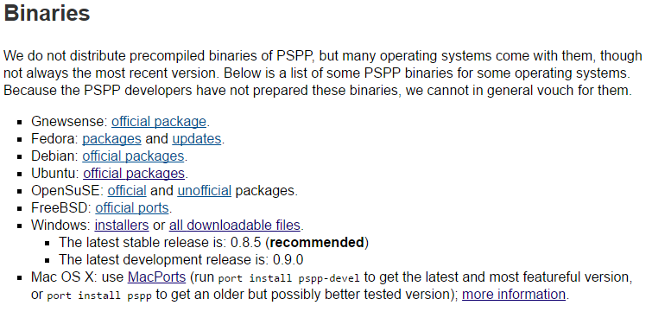Click the OpenSuSE official link

[x=127, y=191]
